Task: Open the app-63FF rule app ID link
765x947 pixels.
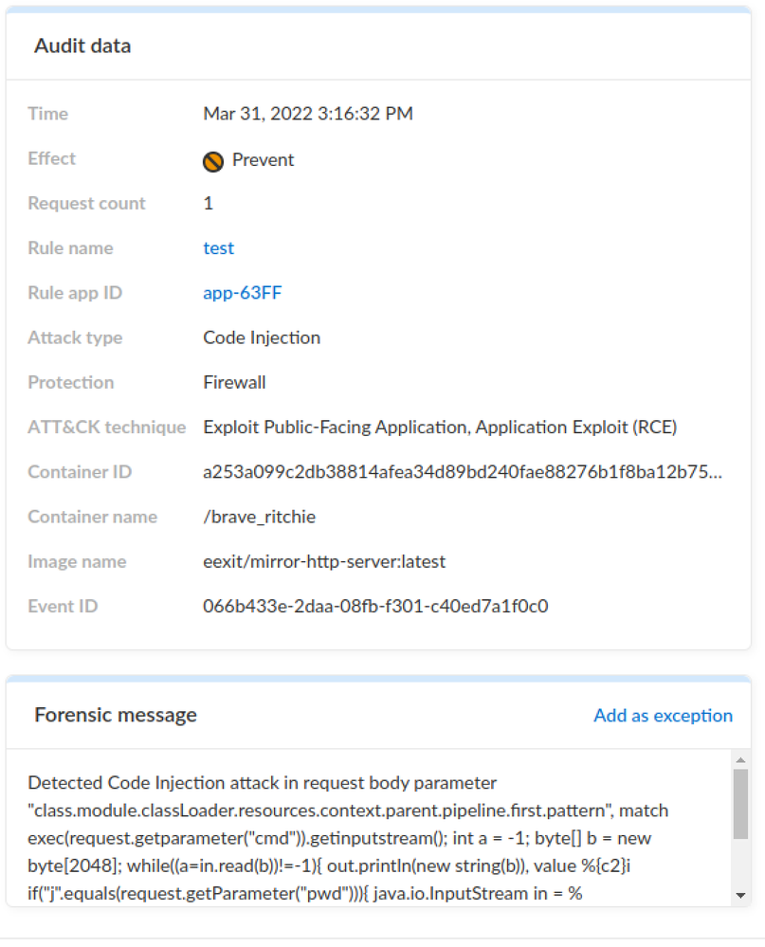Action: (x=242, y=293)
